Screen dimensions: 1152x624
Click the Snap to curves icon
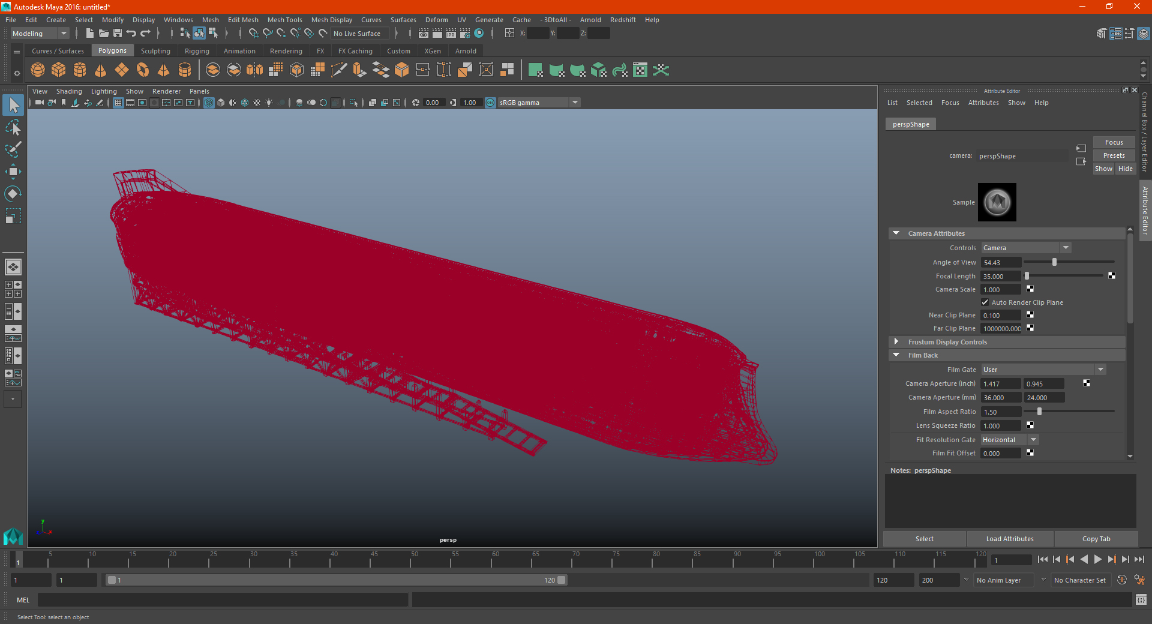(267, 34)
